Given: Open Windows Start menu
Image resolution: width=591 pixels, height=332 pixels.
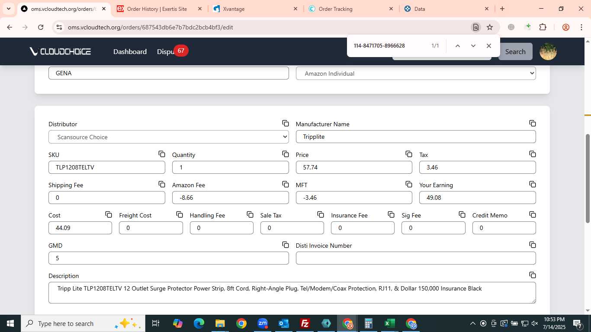Looking at the screenshot, I should coord(10,323).
